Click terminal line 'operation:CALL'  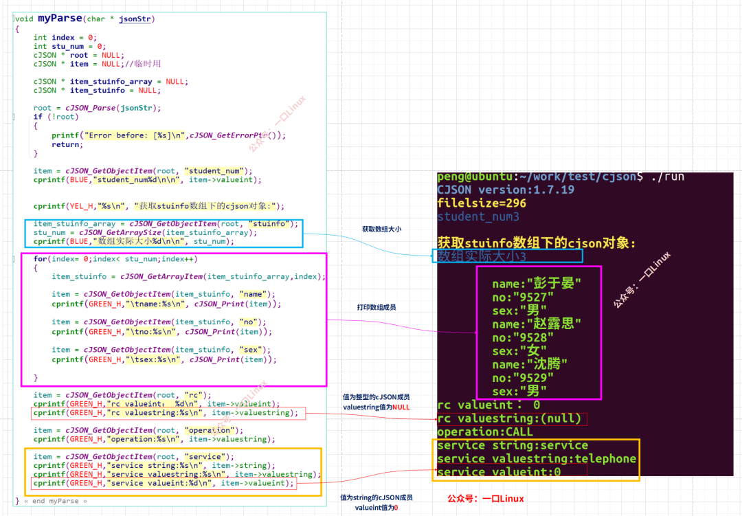point(485,431)
